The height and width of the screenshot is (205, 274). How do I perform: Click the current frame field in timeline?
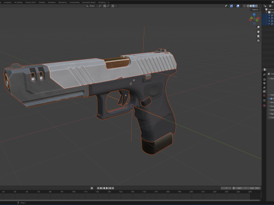coord(226,188)
